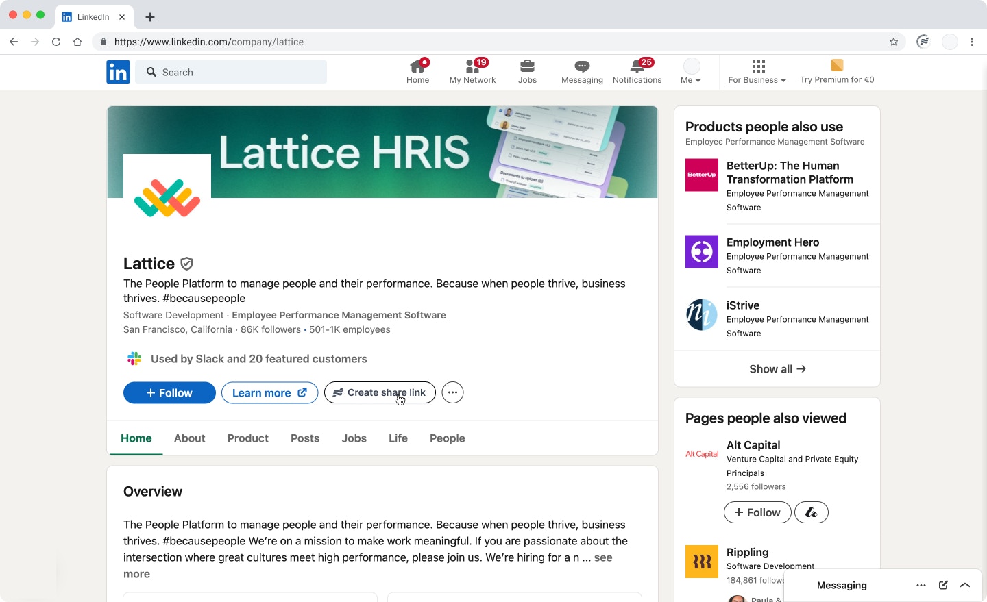Click Employee Performance Management Software category link
987x602 pixels.
[339, 315]
